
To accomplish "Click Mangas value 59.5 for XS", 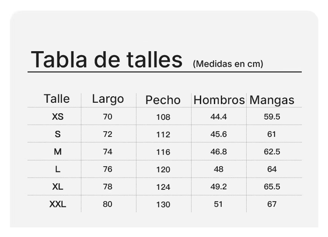I will point(272,117).
